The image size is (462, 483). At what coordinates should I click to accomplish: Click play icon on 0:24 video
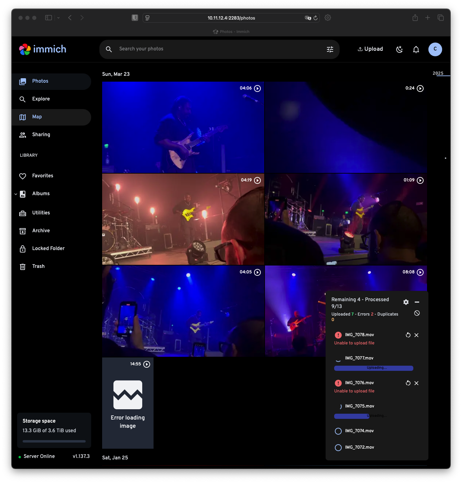(x=420, y=89)
